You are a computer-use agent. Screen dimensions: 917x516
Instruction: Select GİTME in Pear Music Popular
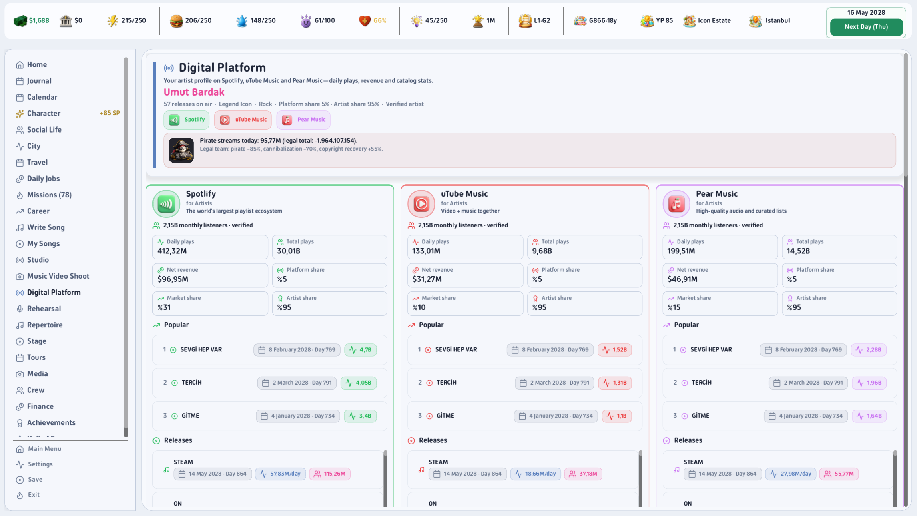pos(780,416)
